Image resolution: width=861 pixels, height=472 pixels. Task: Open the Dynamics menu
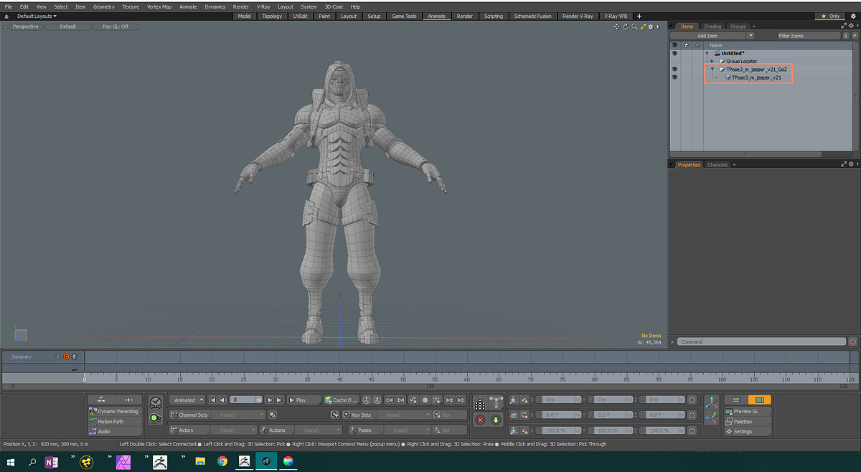(215, 6)
